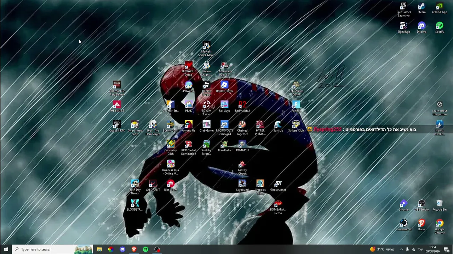Select the Roblox Player icon
This screenshot has width=453, height=254.
tap(224, 87)
